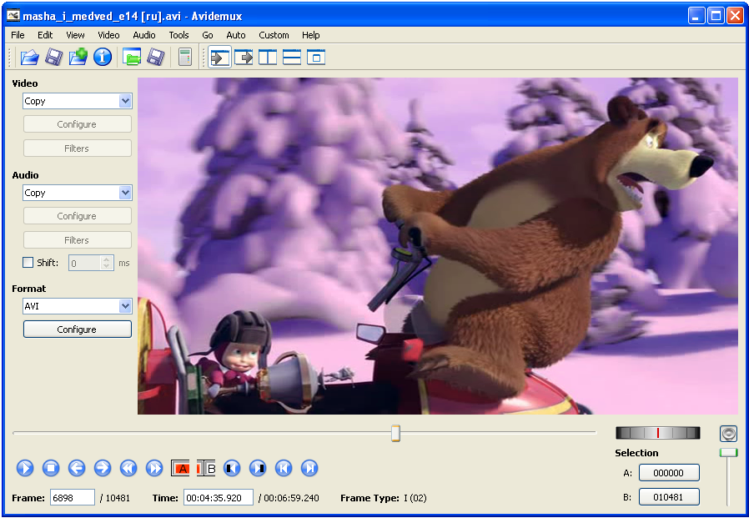Toggle the audio mute speaker icon

[x=728, y=434]
